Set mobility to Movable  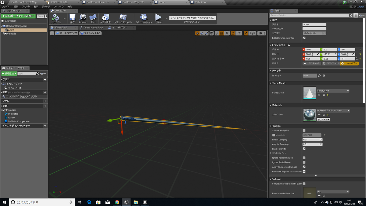click(350, 63)
